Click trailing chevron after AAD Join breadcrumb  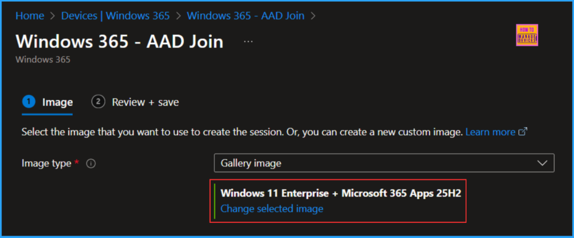[x=313, y=16]
